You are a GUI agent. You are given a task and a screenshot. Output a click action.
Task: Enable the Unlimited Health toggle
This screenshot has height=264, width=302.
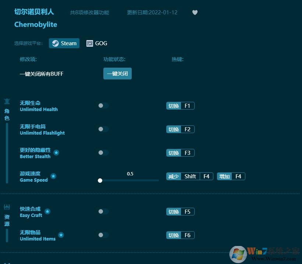click(103, 106)
